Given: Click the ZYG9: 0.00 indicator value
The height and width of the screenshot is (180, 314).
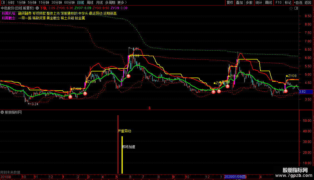Looking at the screenshot, I should pos(119,8).
